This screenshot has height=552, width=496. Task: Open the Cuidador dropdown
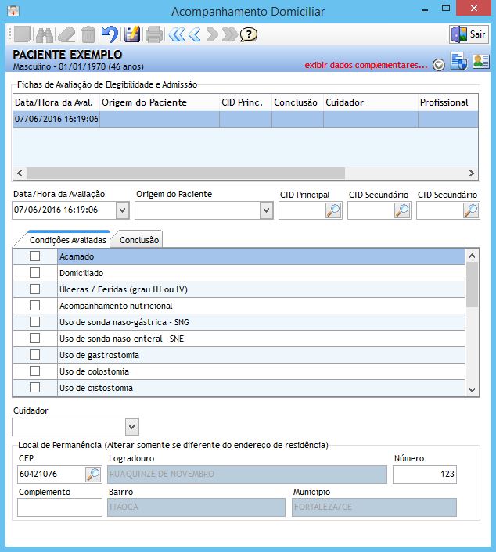pyautogui.click(x=131, y=427)
